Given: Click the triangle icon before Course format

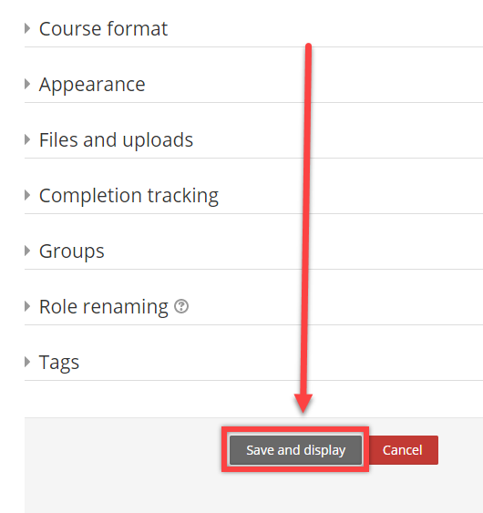Looking at the screenshot, I should coord(27,29).
